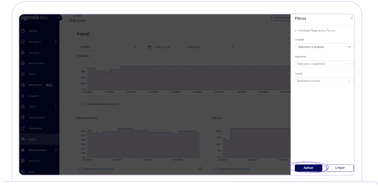
Task: Close the Filtros panel with the X
Action: coord(352,18)
